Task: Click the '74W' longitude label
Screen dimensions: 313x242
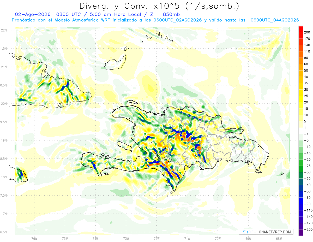Action: pyautogui.click(x=95, y=238)
